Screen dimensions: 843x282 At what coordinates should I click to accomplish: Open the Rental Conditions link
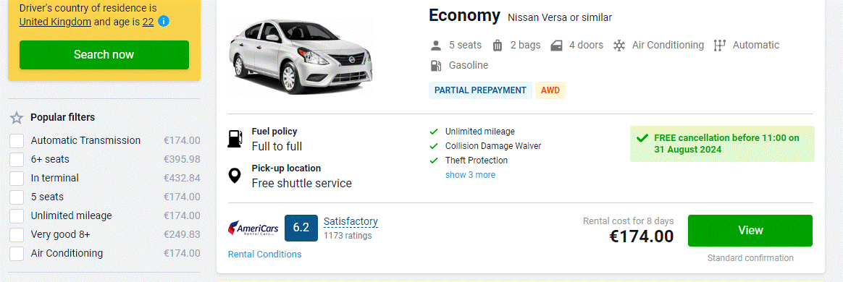click(x=264, y=255)
